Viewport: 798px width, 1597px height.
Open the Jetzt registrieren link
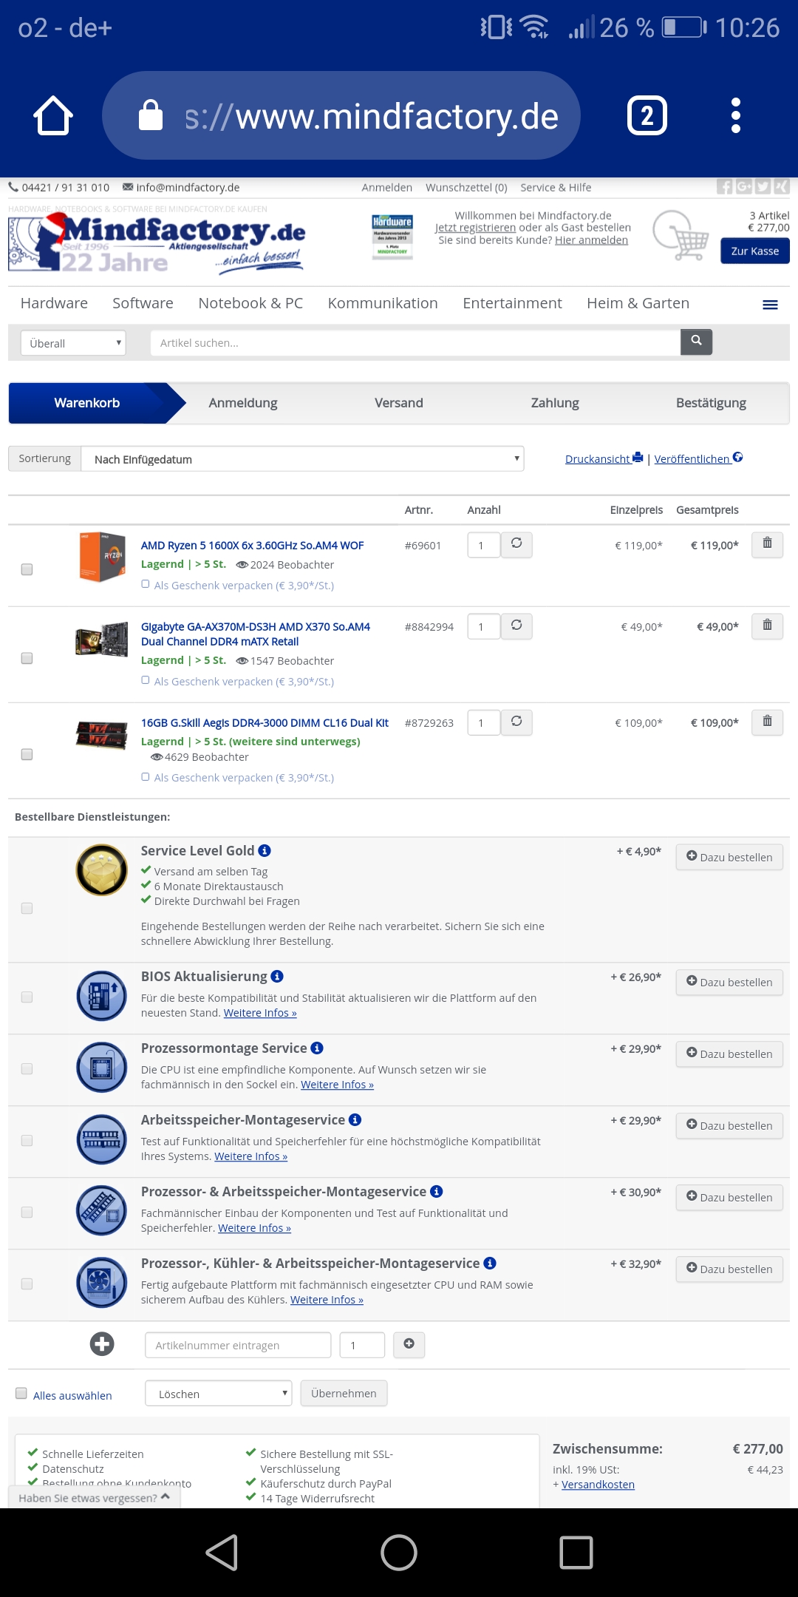click(x=475, y=228)
